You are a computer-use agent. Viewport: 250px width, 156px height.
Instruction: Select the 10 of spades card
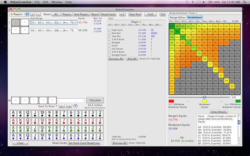(42, 113)
